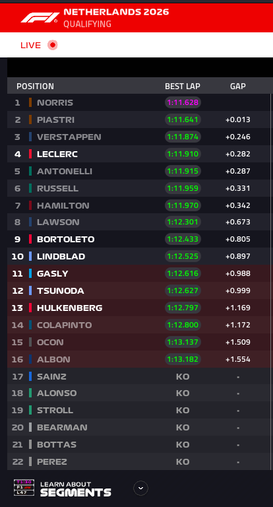The image size is (273, 507).
Task: Click Hulkenberg's 1:12.797 lap time badge
Action: [x=183, y=308]
